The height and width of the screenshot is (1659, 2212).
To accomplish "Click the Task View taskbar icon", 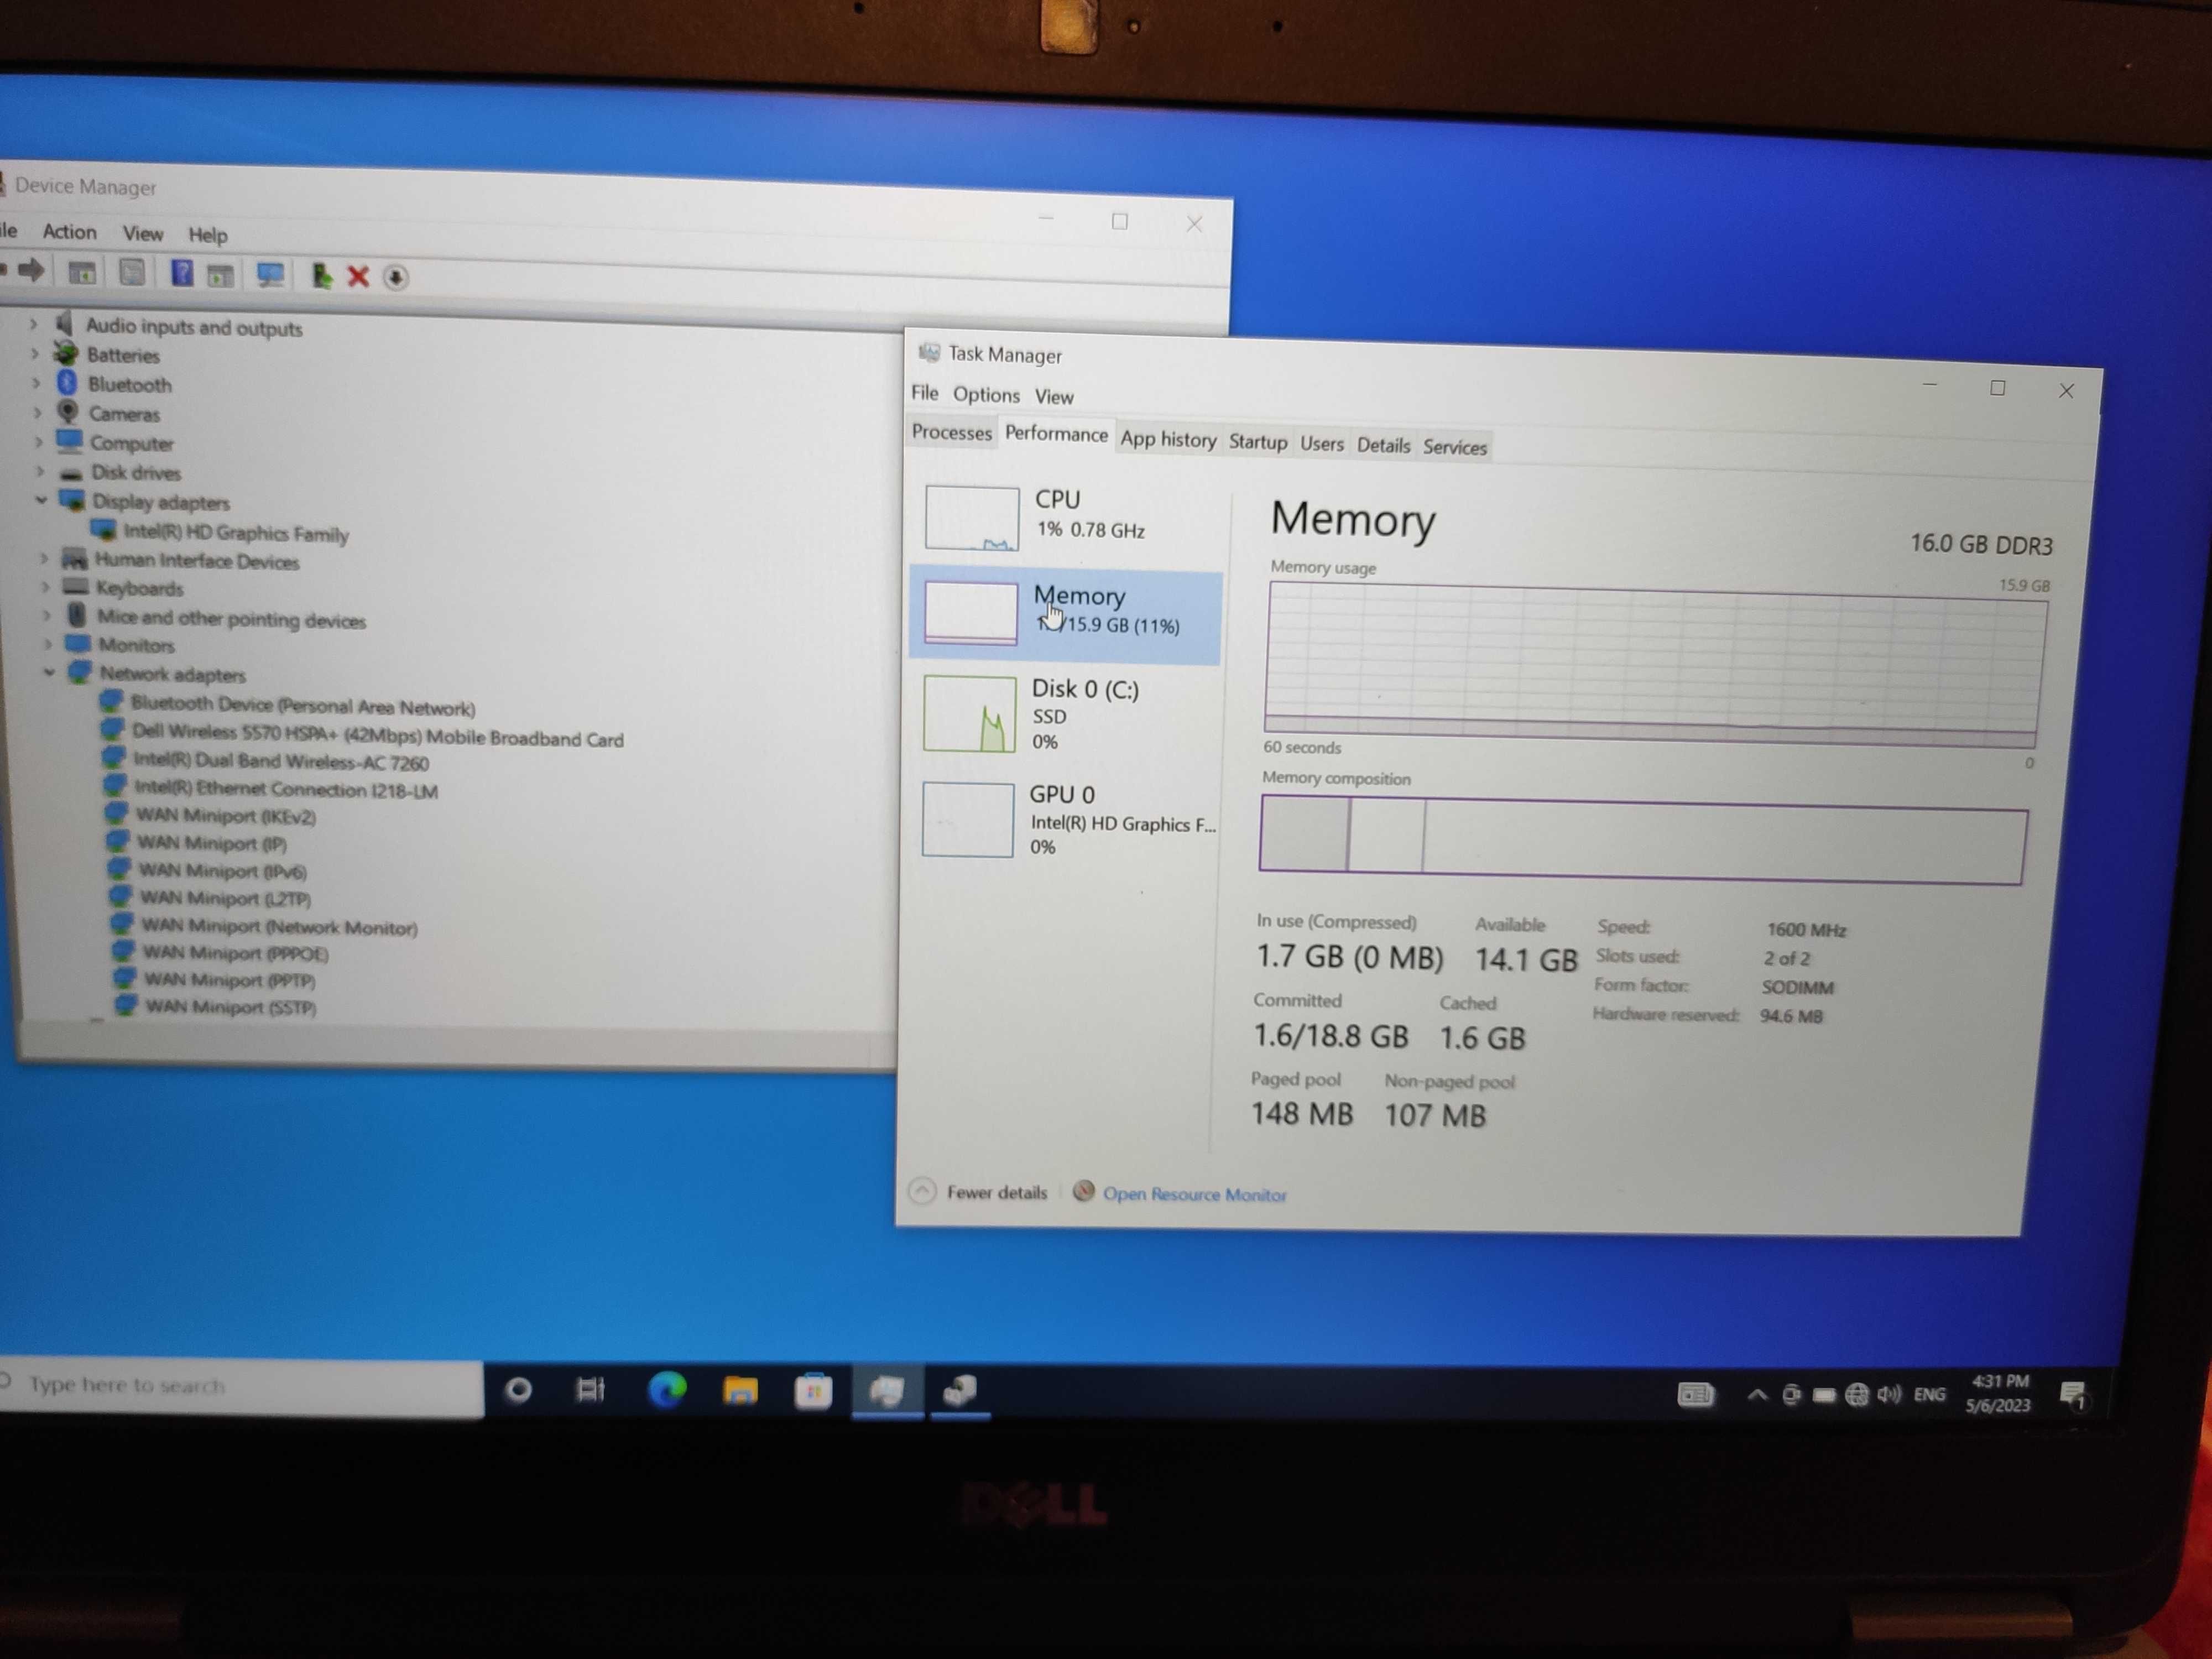I will click(591, 1390).
